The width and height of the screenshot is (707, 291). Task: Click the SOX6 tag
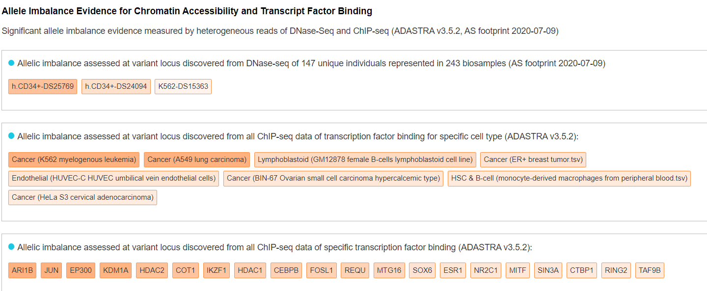[422, 270]
